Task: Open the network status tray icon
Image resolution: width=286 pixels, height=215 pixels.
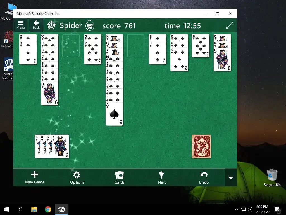Action: (x=243, y=209)
